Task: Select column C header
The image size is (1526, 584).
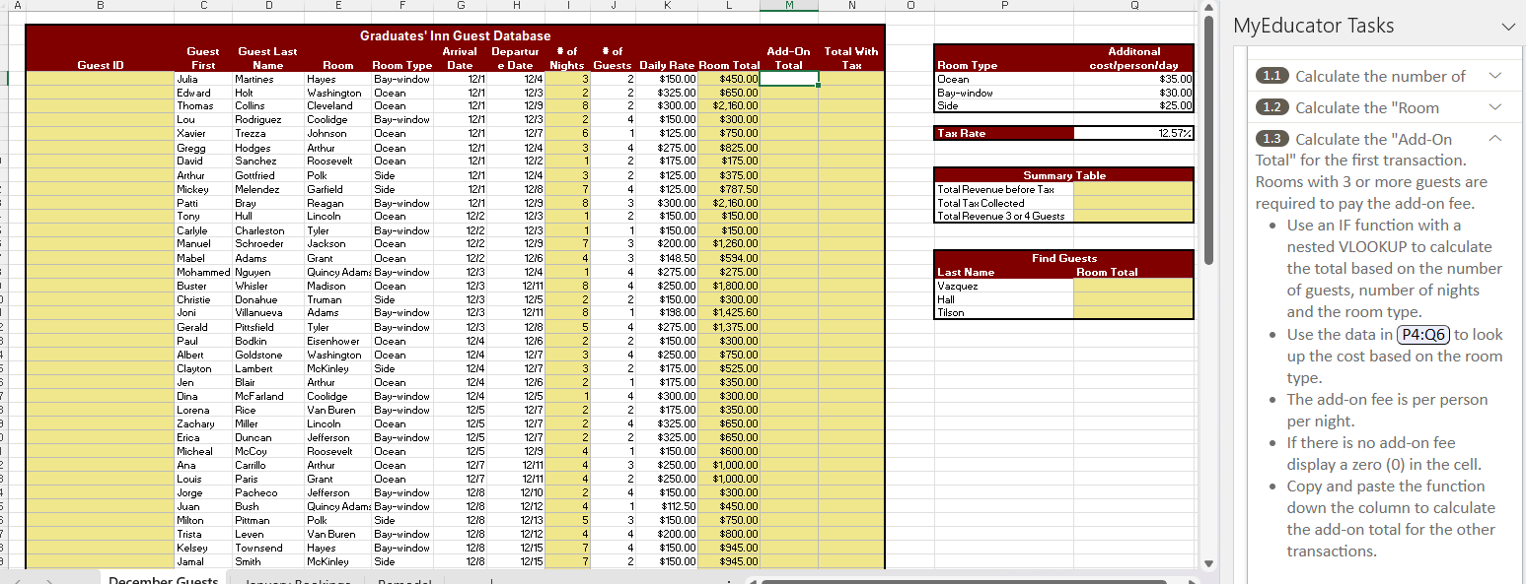Action: point(202,6)
